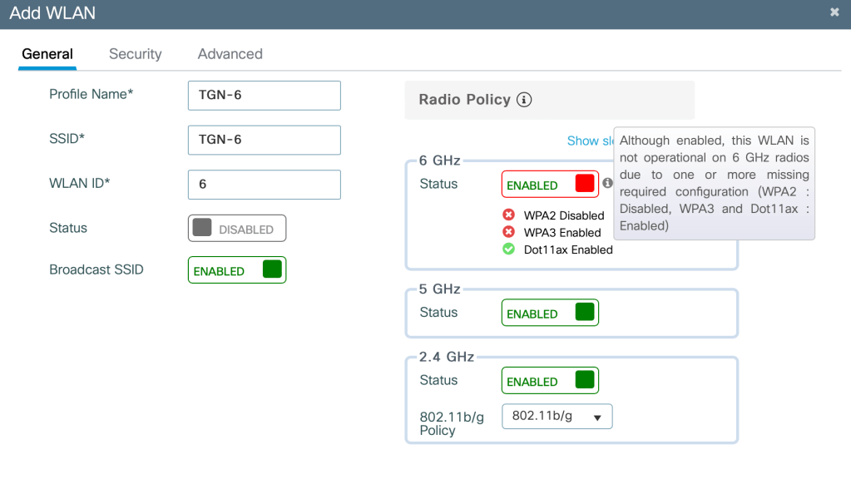The height and width of the screenshot is (479, 851).
Task: Close the Add WLAN dialog
Action: [834, 12]
